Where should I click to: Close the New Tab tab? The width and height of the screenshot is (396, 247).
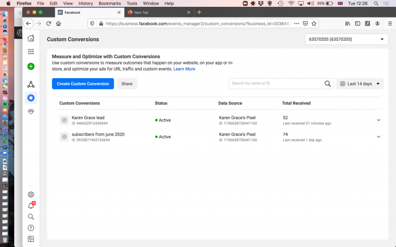(188, 12)
